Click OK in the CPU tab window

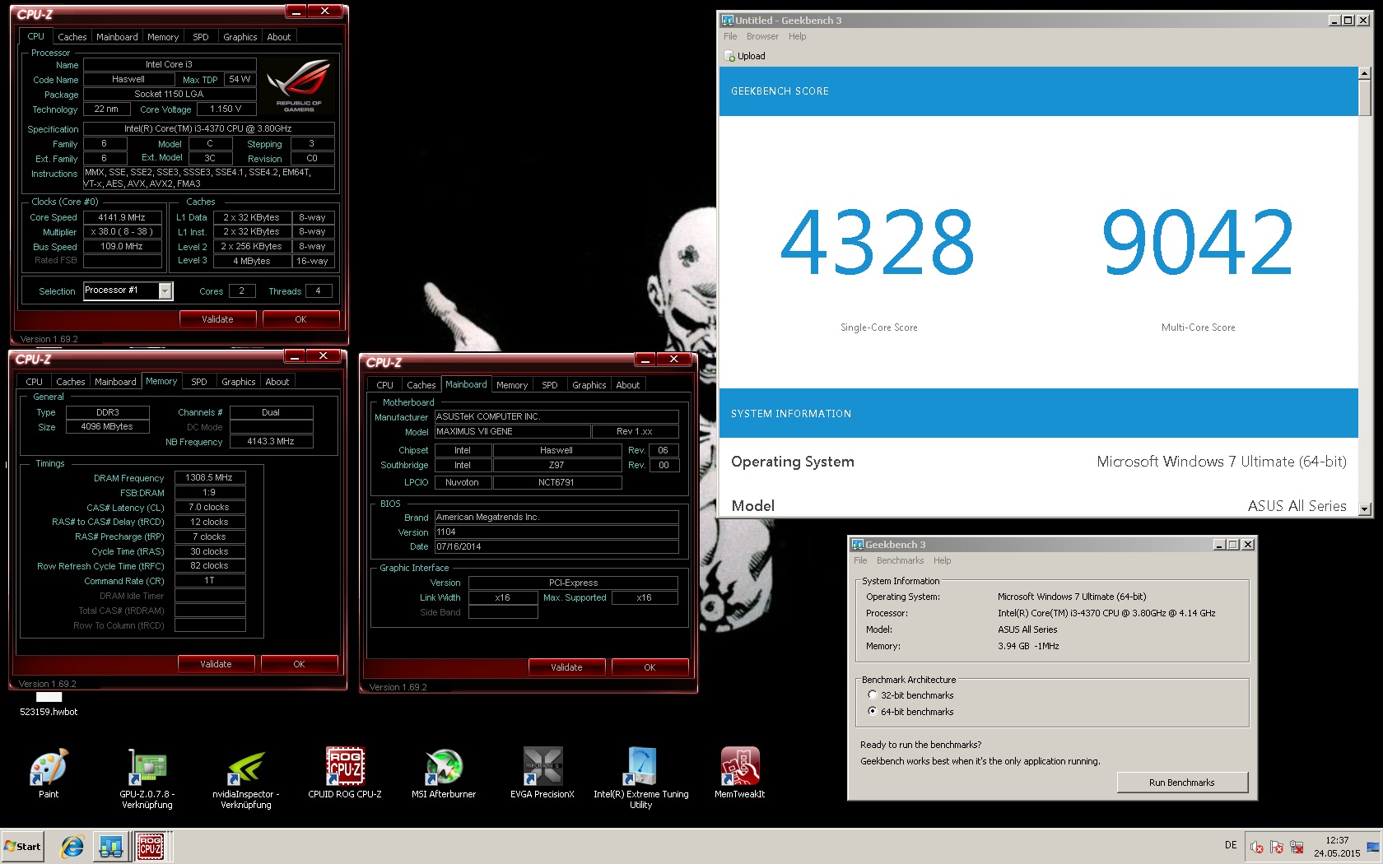[x=300, y=319]
